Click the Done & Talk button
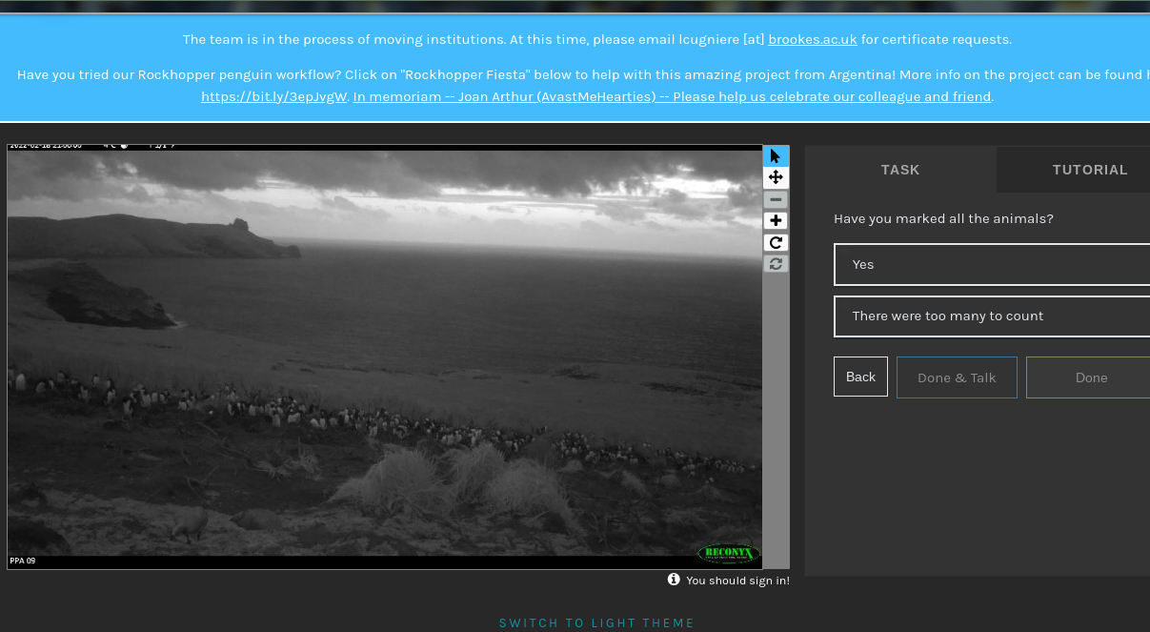Screen dimensions: 1150x632 pyautogui.click(x=957, y=377)
